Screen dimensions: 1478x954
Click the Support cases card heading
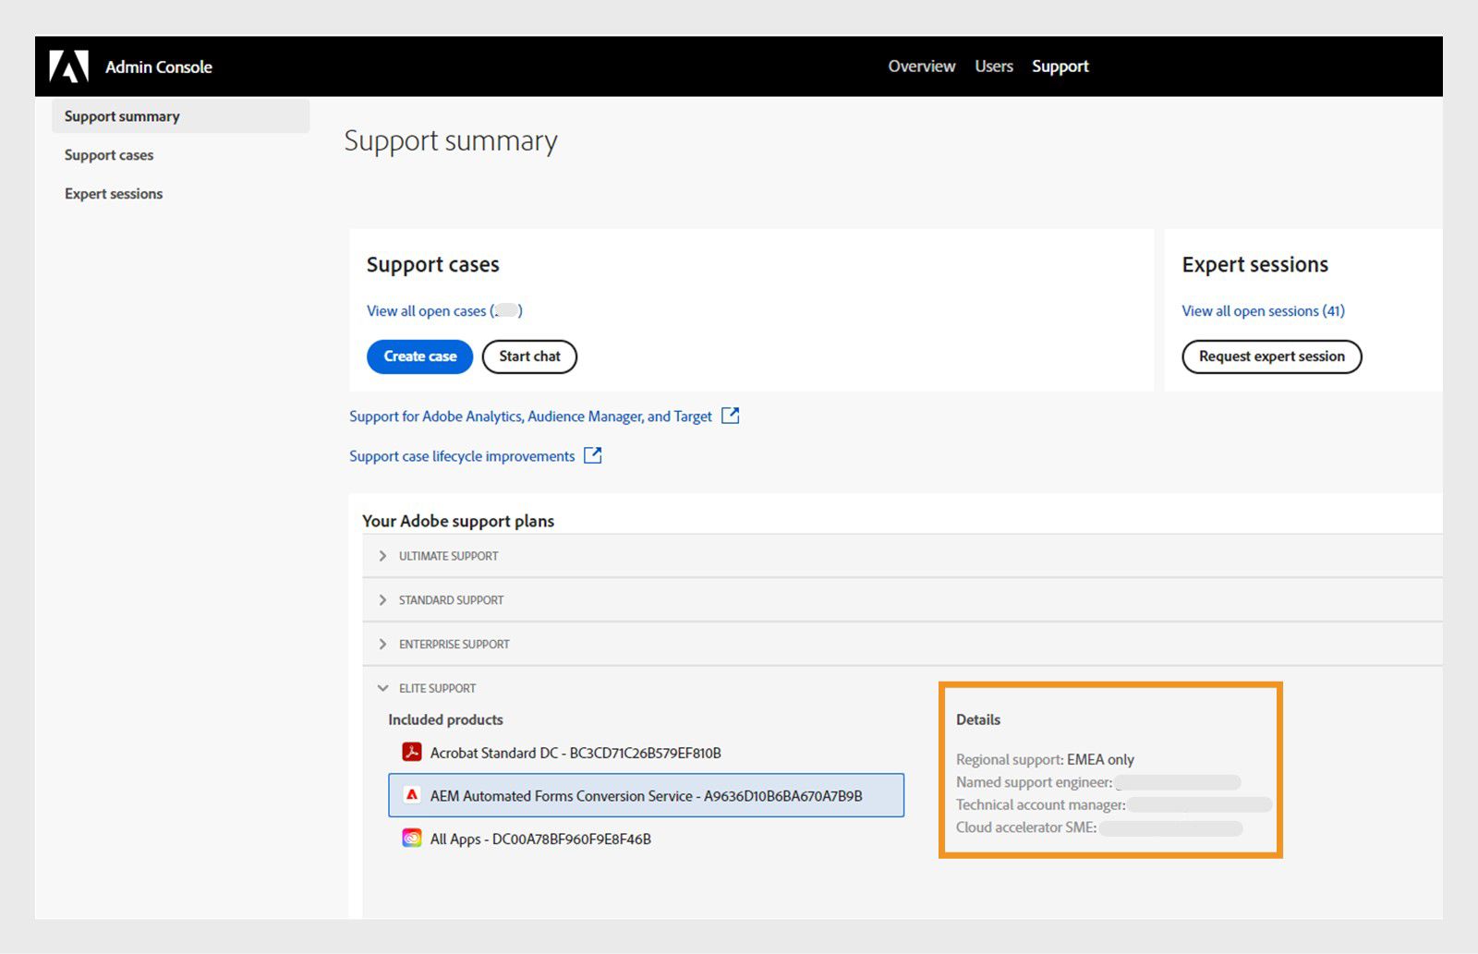(x=432, y=265)
